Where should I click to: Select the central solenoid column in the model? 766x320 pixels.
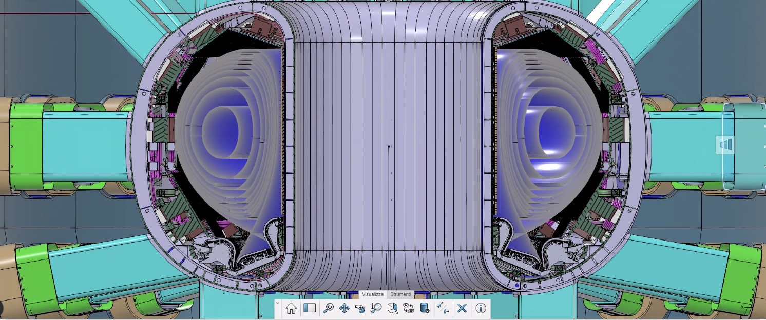point(388,154)
